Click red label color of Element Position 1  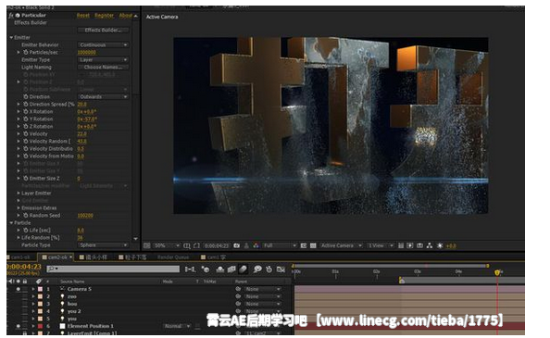pos(41,326)
